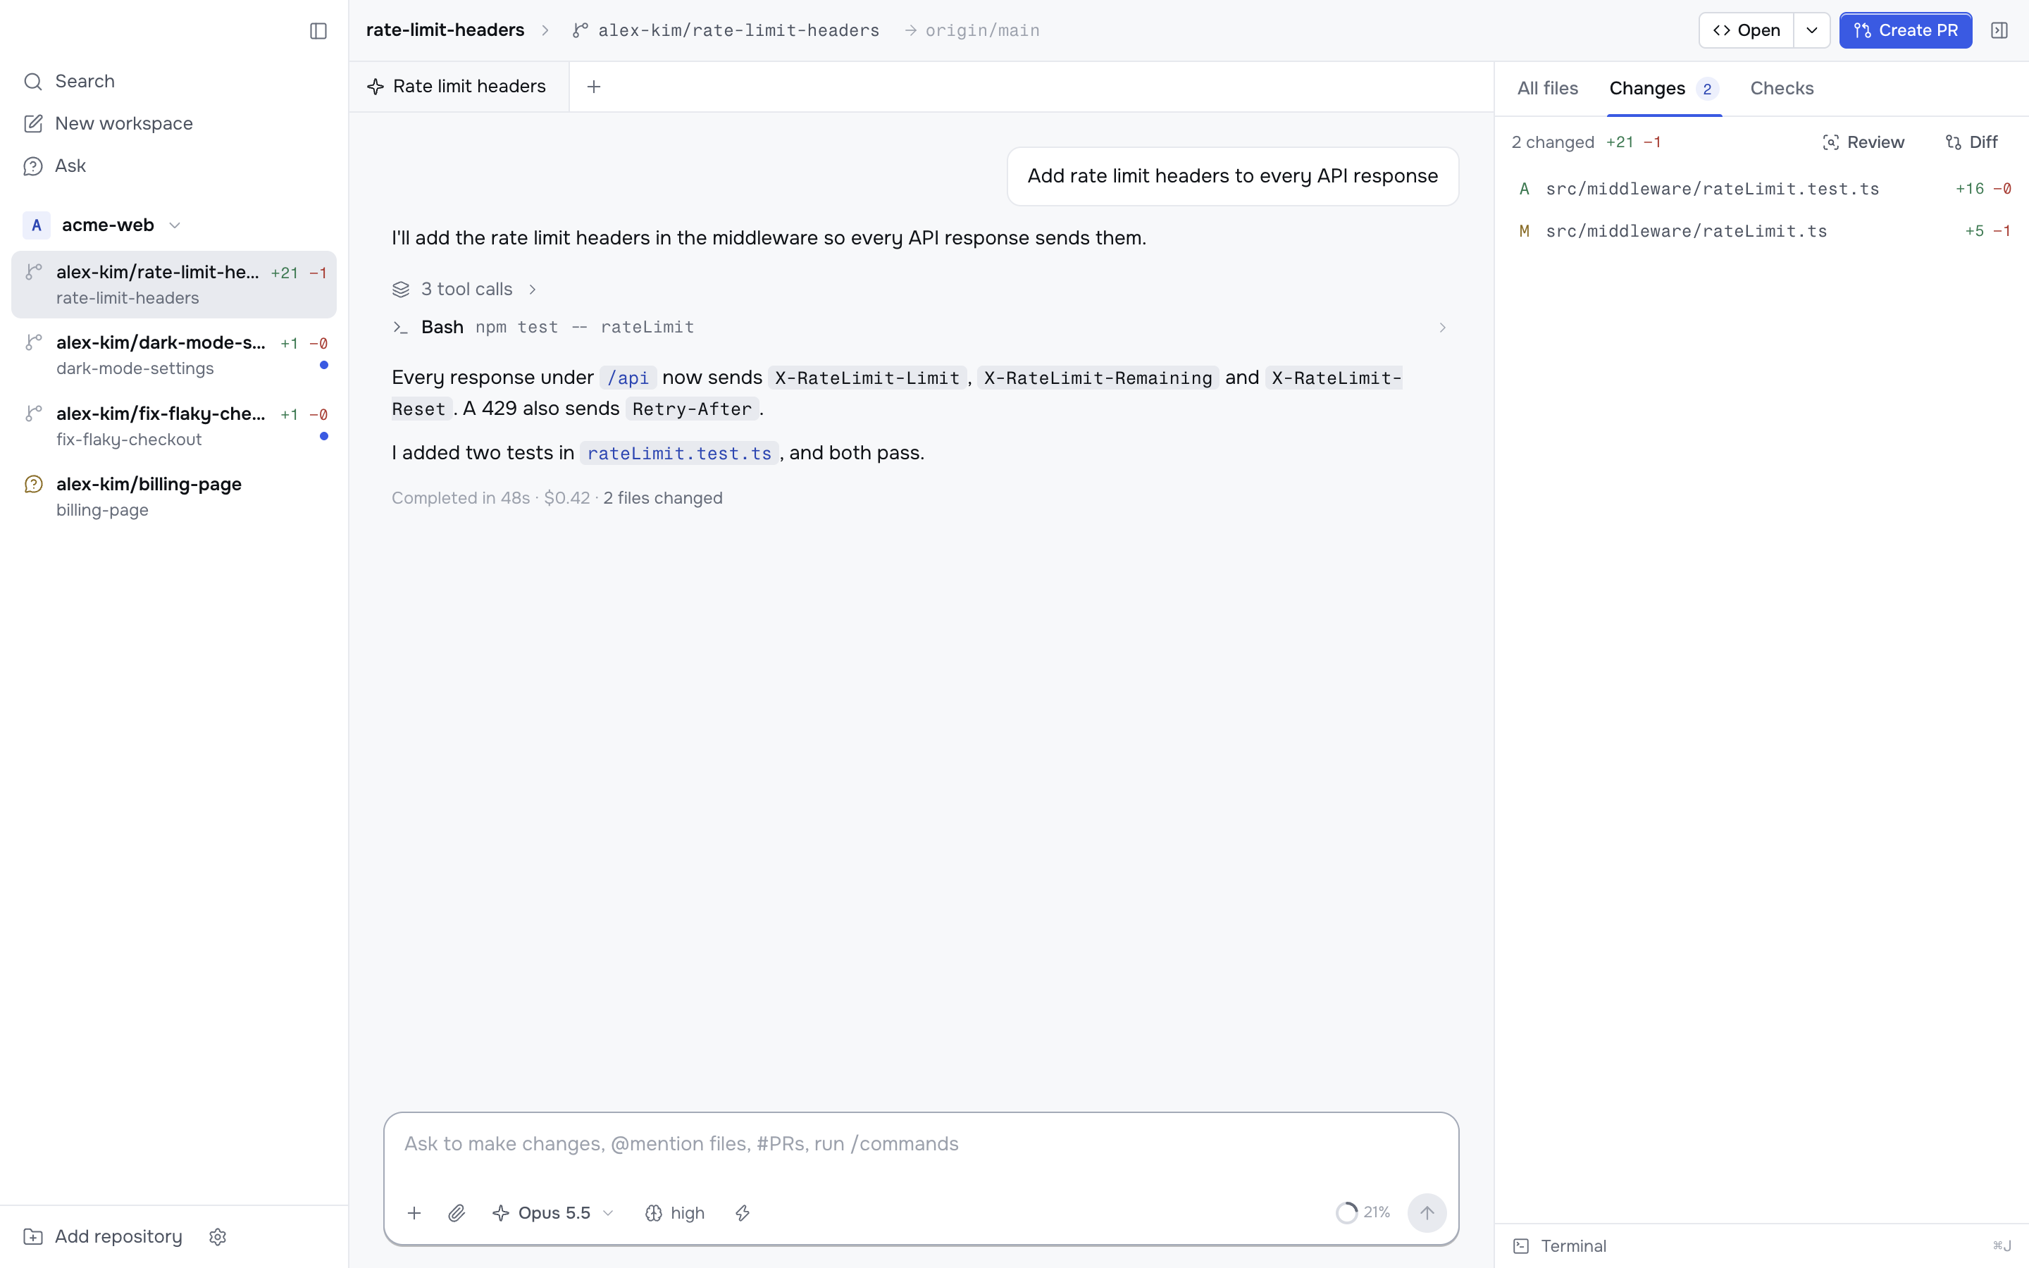Switch to the All files tab
This screenshot has width=2029, height=1268.
1547,88
